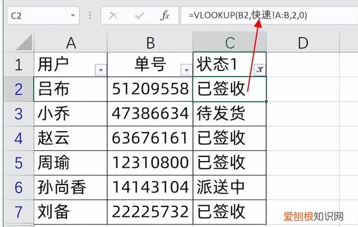
Task: Open the 用户 filter dropdown
Action: [x=101, y=70]
